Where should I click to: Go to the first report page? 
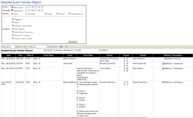click(3, 46)
